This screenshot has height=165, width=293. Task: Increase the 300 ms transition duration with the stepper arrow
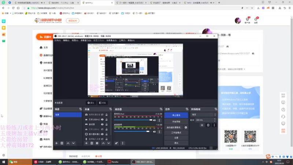click(x=215, y=119)
